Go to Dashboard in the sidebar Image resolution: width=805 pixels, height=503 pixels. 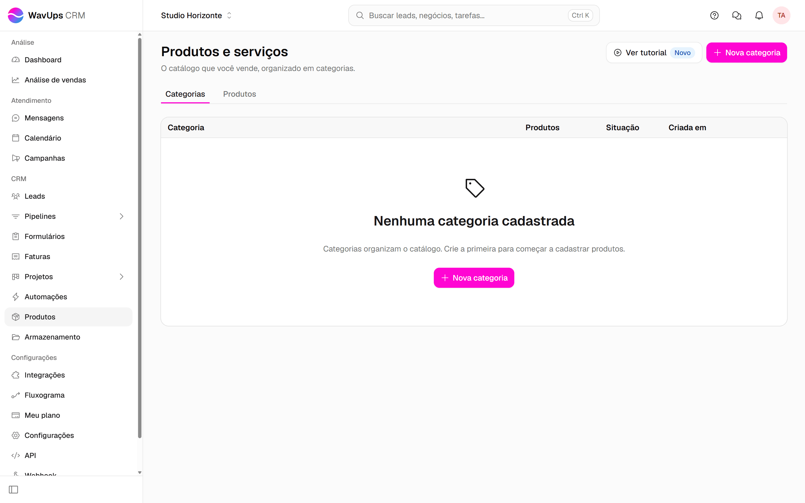(x=68, y=60)
